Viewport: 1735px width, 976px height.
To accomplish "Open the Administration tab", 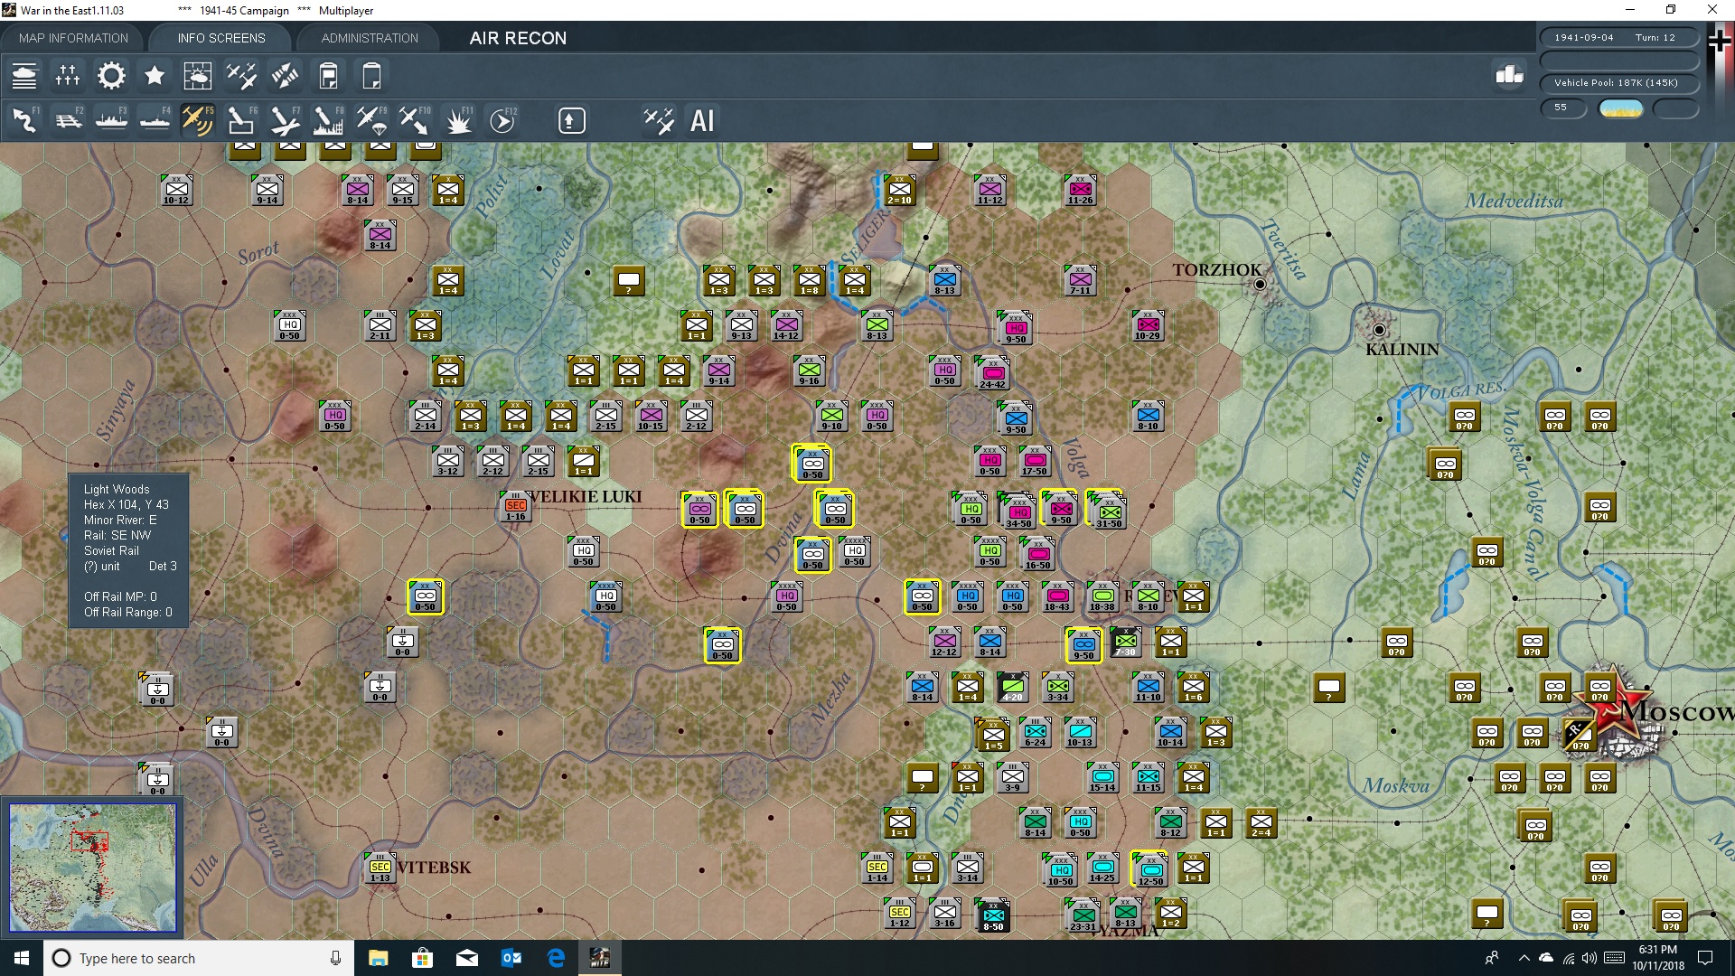I will (370, 38).
